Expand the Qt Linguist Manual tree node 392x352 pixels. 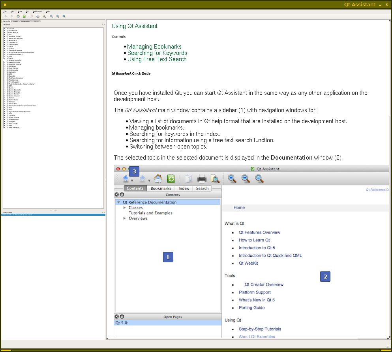coord(4,64)
